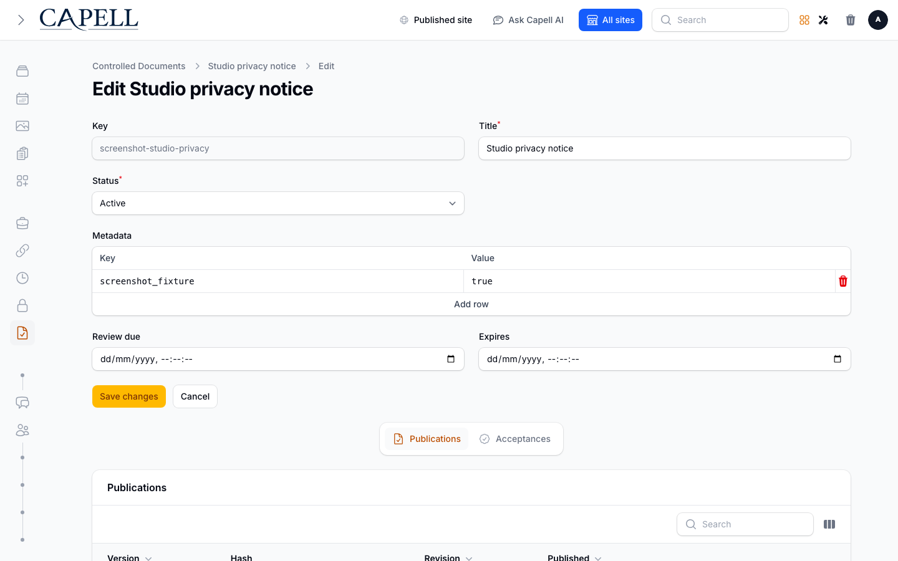Click Save changes button
Viewport: 898px width, 561px height.
(129, 396)
